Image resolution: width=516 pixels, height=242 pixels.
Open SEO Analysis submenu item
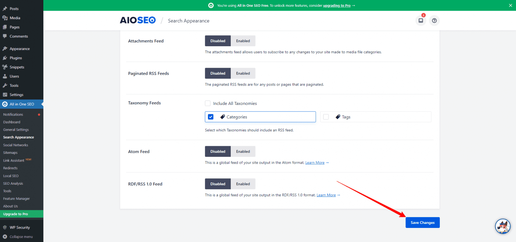[x=13, y=183]
